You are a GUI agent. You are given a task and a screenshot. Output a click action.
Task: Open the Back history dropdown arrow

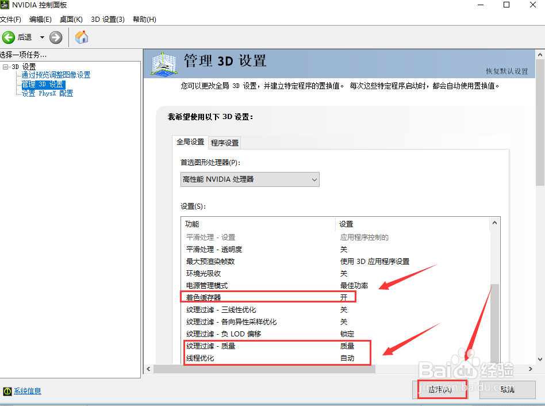pos(42,37)
